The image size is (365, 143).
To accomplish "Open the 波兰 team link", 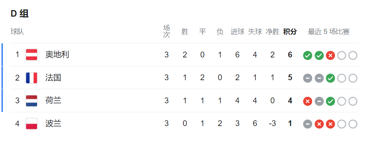I will pyautogui.click(x=53, y=123).
